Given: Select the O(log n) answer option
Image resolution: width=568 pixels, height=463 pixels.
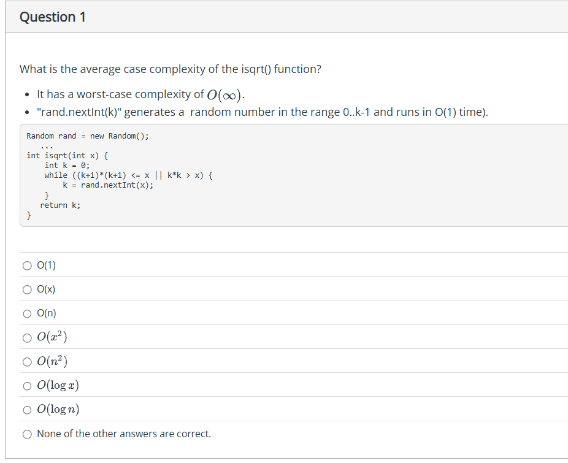Looking at the screenshot, I should coord(27,409).
